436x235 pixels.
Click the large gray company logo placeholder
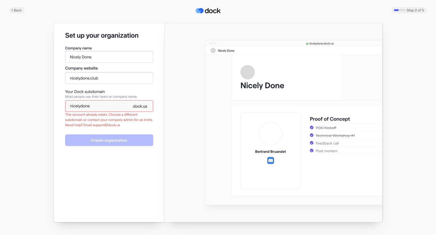tap(248, 72)
